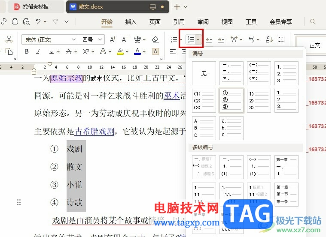Click the numbered list icon
Screen dimensions: 326x237
click(191, 39)
